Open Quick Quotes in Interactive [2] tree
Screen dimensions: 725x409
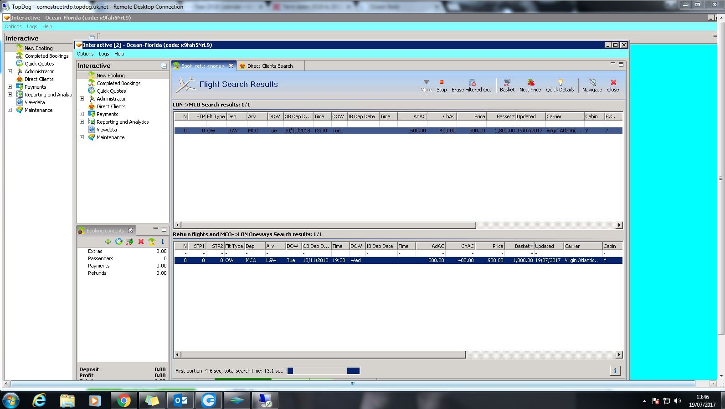111,91
